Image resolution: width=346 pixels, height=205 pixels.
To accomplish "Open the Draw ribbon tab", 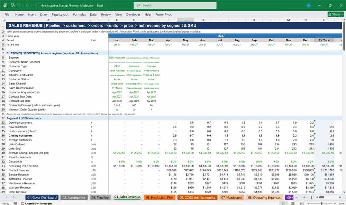I will (44, 14).
